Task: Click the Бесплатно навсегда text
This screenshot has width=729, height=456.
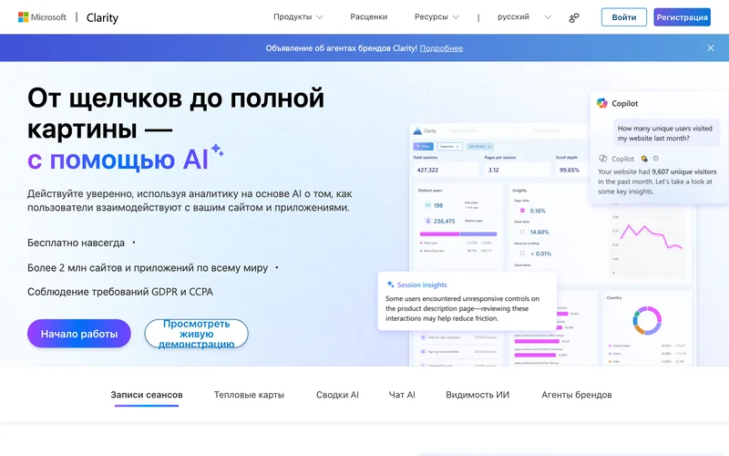Action: click(x=76, y=243)
